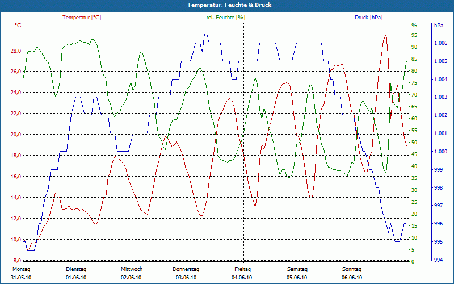Click the 'hPa' unit label on the pressure axis
Viewport: 454px width, 284px height.
(x=439, y=26)
